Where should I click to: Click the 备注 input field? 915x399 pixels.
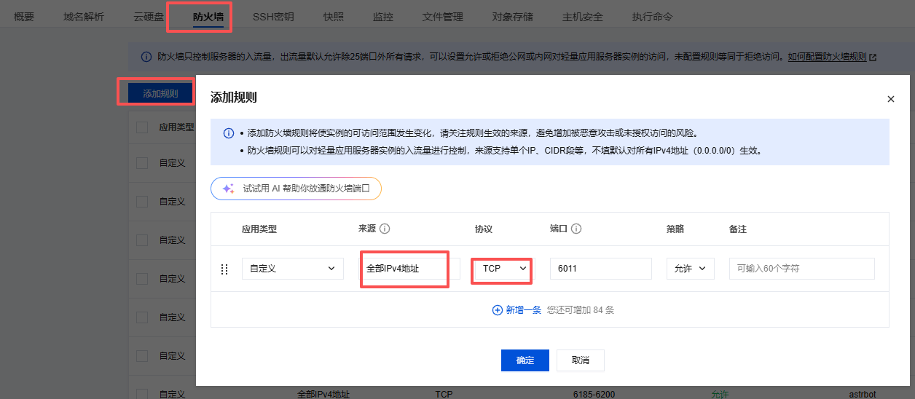click(x=802, y=269)
